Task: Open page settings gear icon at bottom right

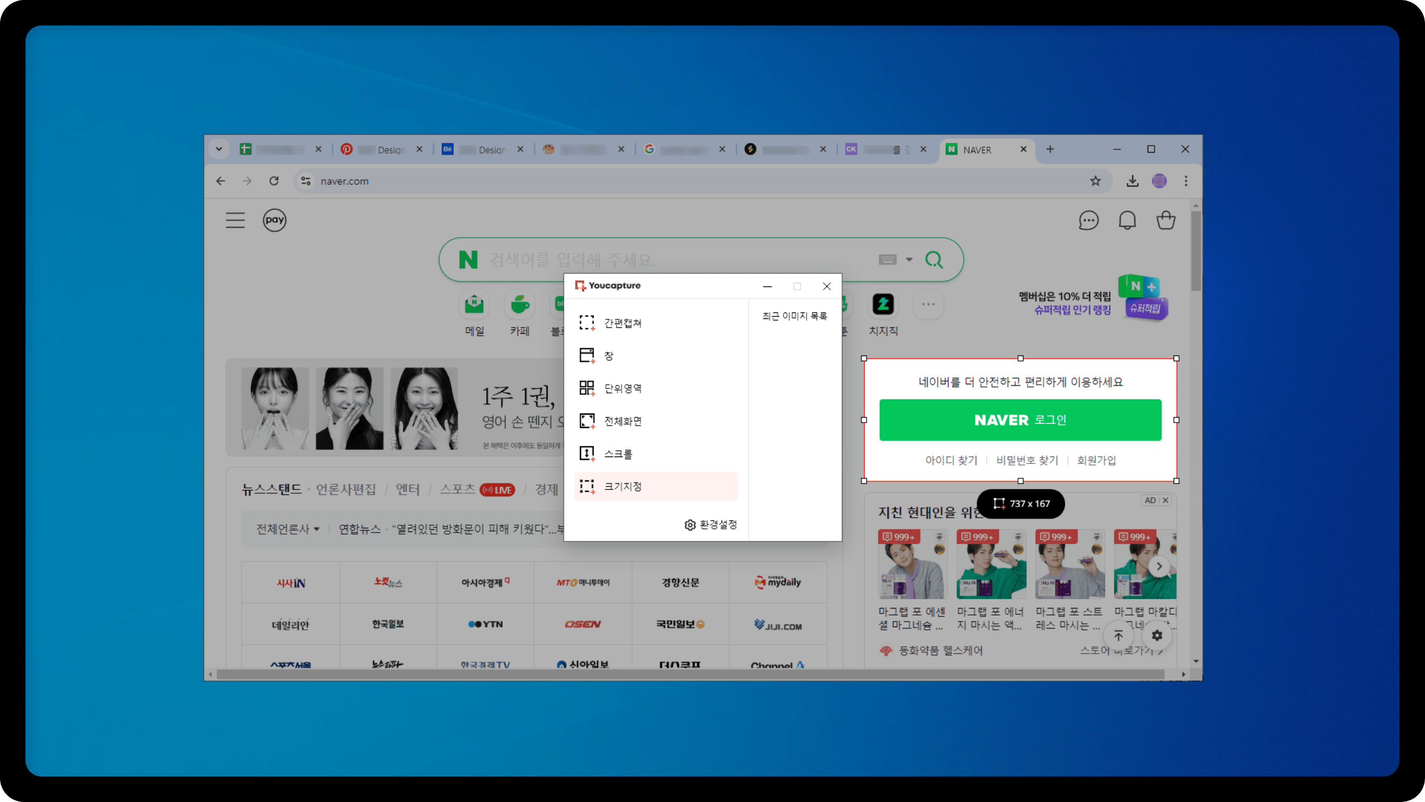Action: point(1157,636)
